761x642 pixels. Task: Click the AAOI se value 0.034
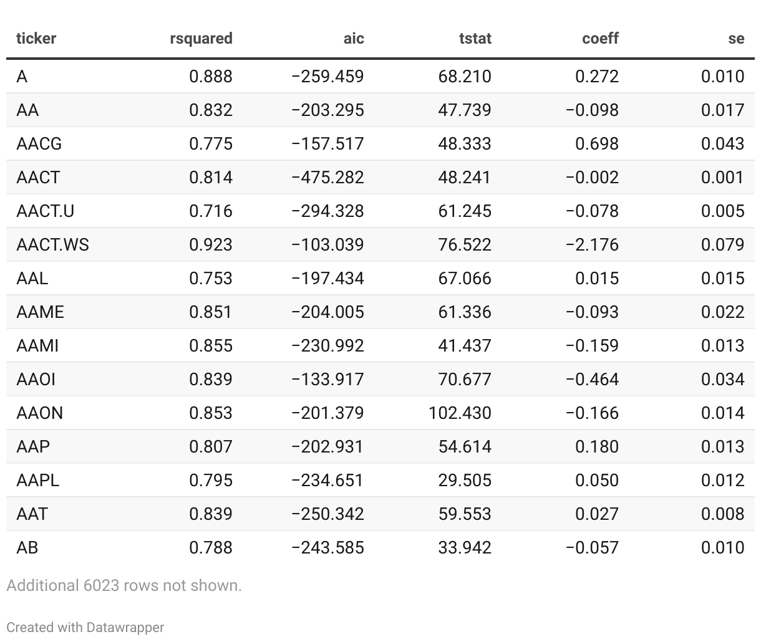[x=722, y=380]
